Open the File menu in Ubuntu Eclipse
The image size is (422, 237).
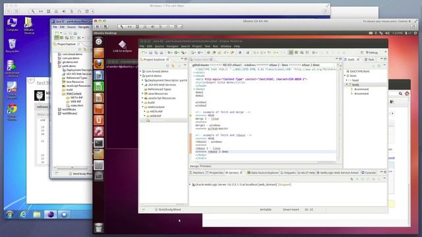[x=142, y=46]
